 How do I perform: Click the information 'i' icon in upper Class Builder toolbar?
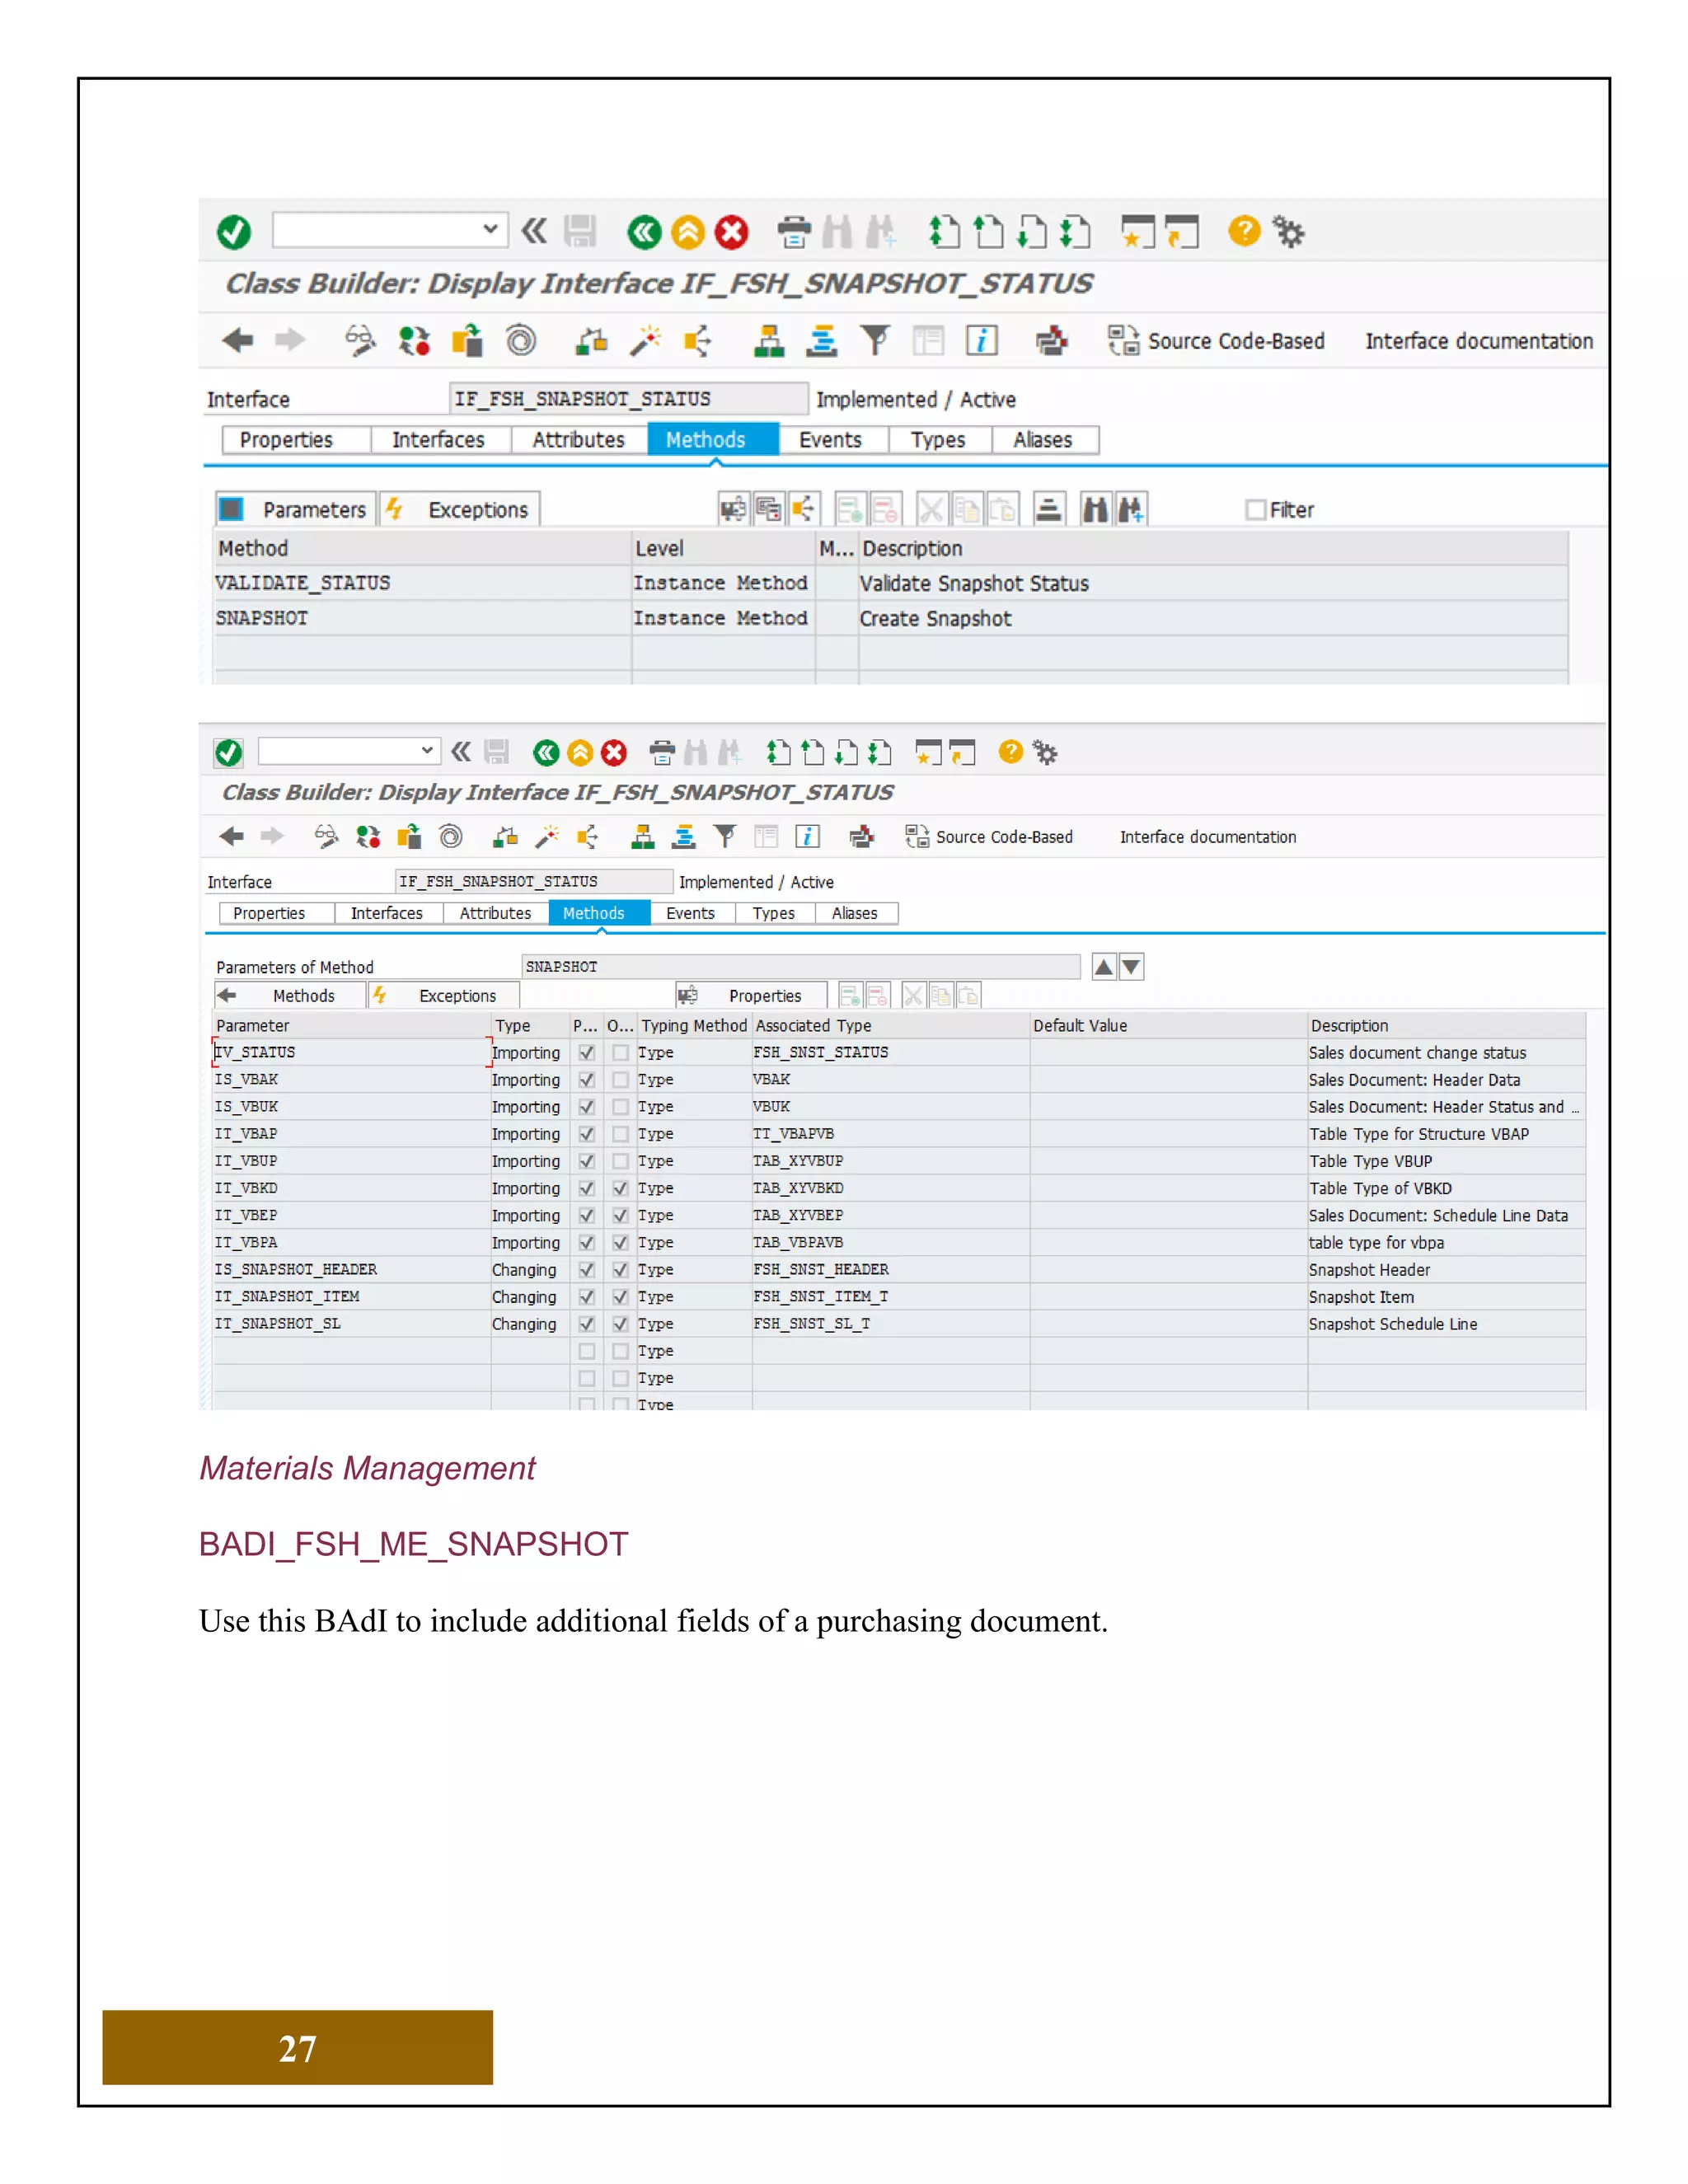981,340
